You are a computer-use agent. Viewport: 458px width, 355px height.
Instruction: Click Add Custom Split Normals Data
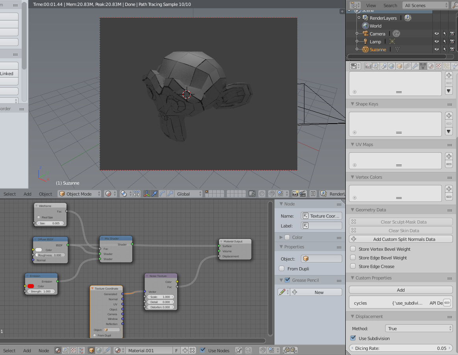click(401, 239)
